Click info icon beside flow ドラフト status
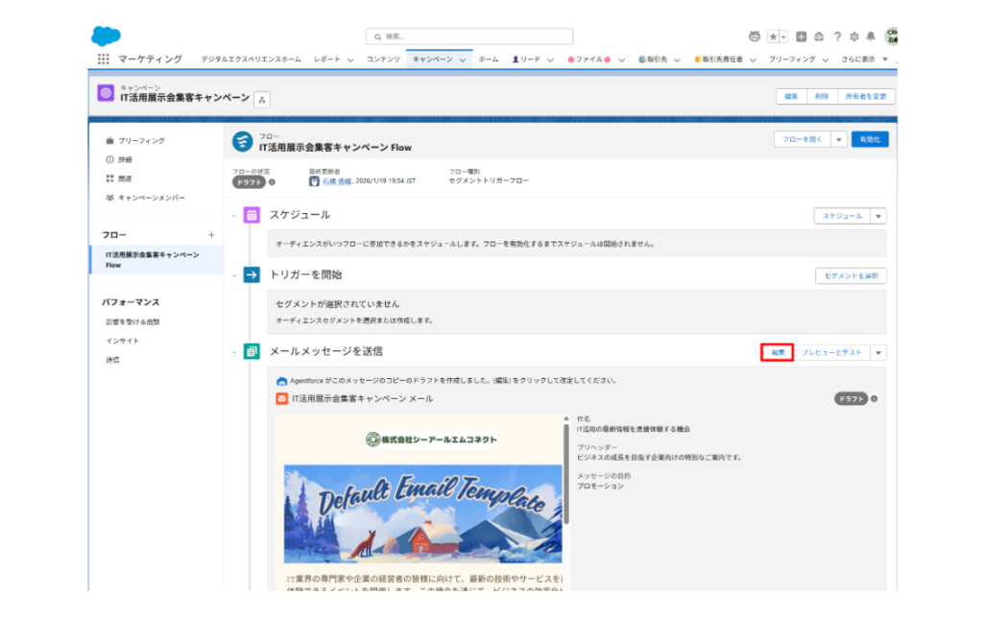The width and height of the screenshot is (983, 618). (x=272, y=182)
